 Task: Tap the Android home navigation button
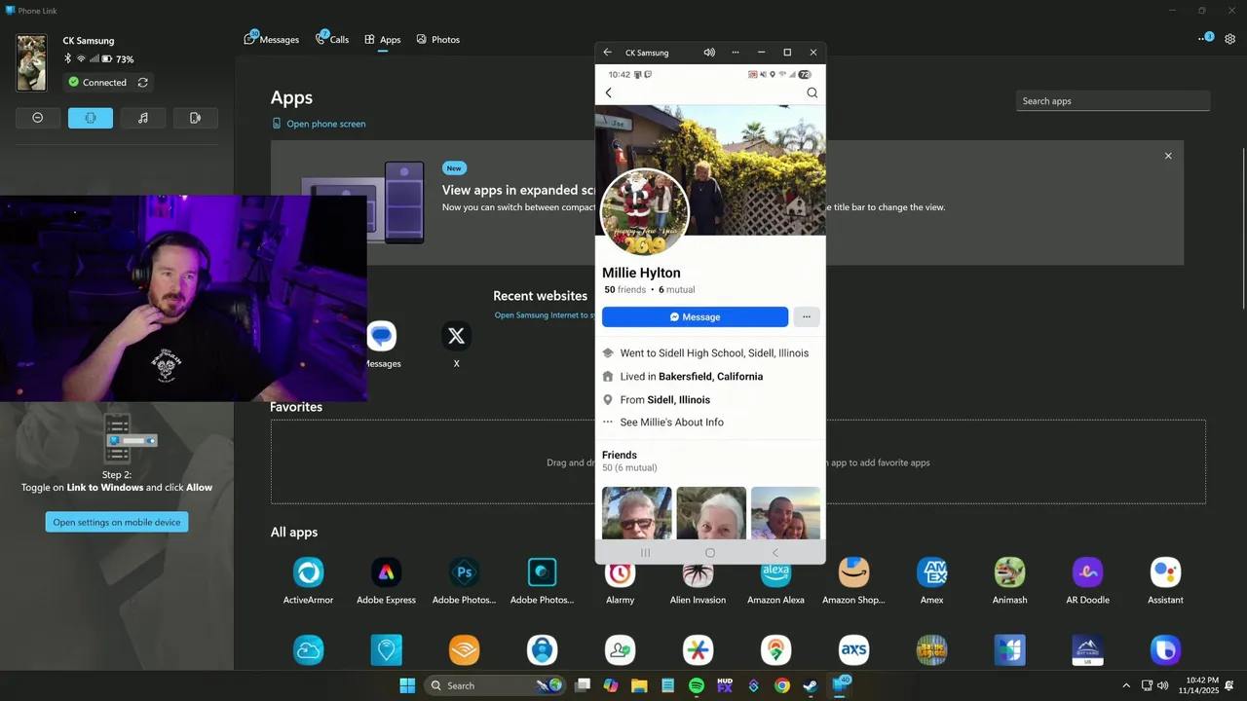coord(710,552)
